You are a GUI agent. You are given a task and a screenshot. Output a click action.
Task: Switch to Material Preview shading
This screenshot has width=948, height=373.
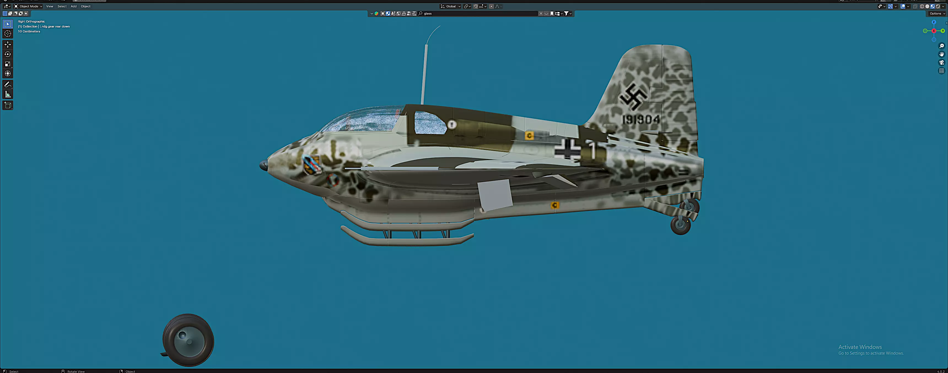[x=933, y=7]
